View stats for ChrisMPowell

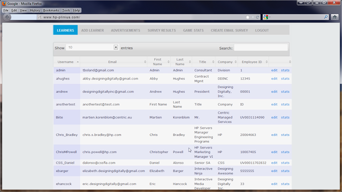tap(285, 152)
